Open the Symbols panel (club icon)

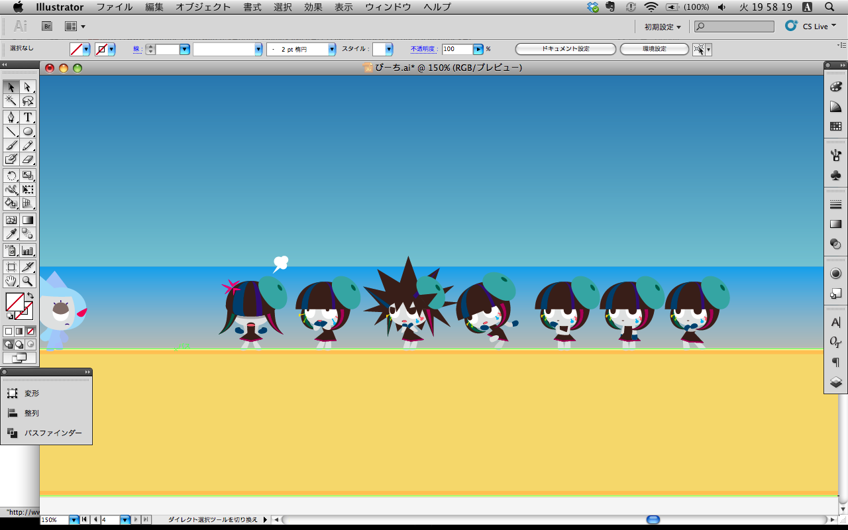pos(835,176)
